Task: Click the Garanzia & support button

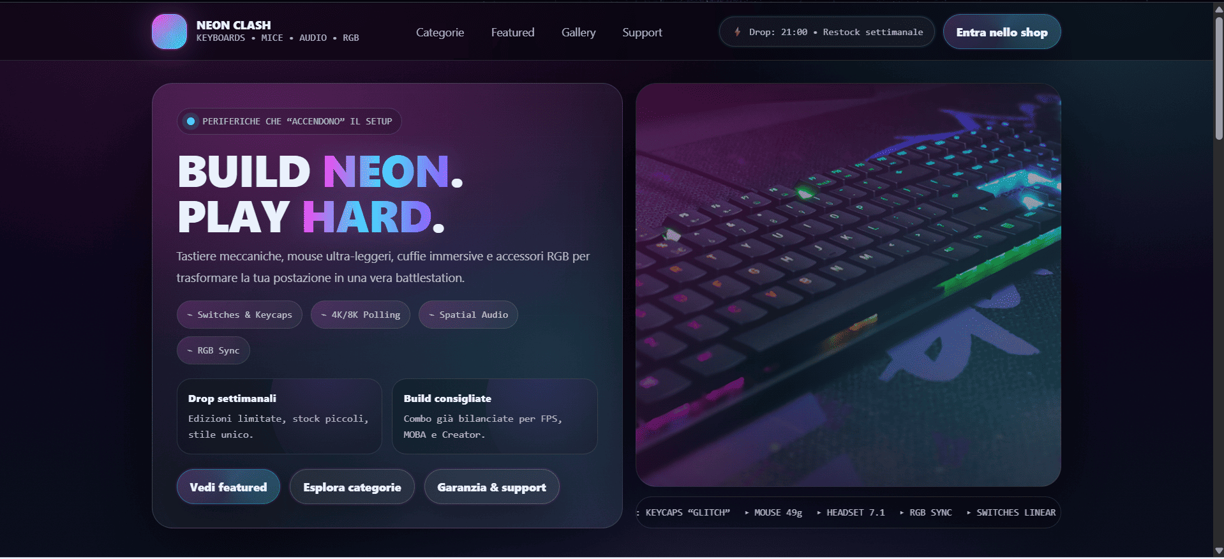Action: click(491, 487)
